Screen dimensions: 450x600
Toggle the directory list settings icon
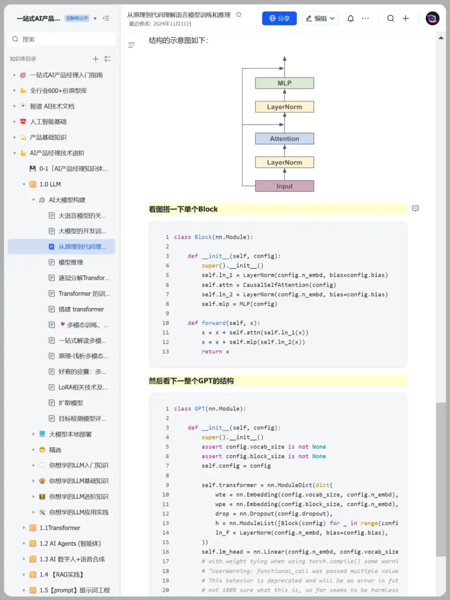[x=107, y=59]
